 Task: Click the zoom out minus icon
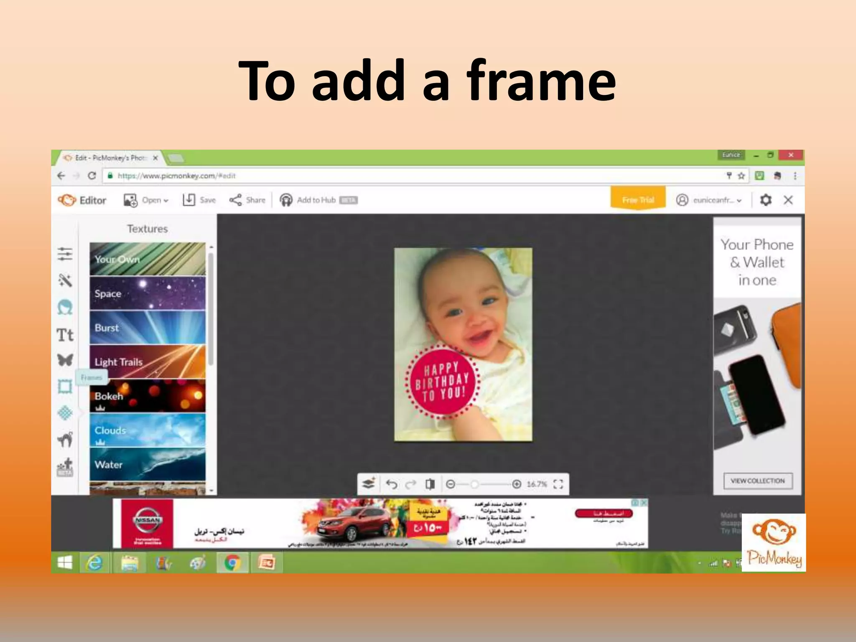click(451, 484)
